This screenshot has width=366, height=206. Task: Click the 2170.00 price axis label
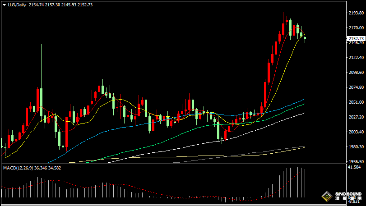pyautogui.click(x=356, y=28)
